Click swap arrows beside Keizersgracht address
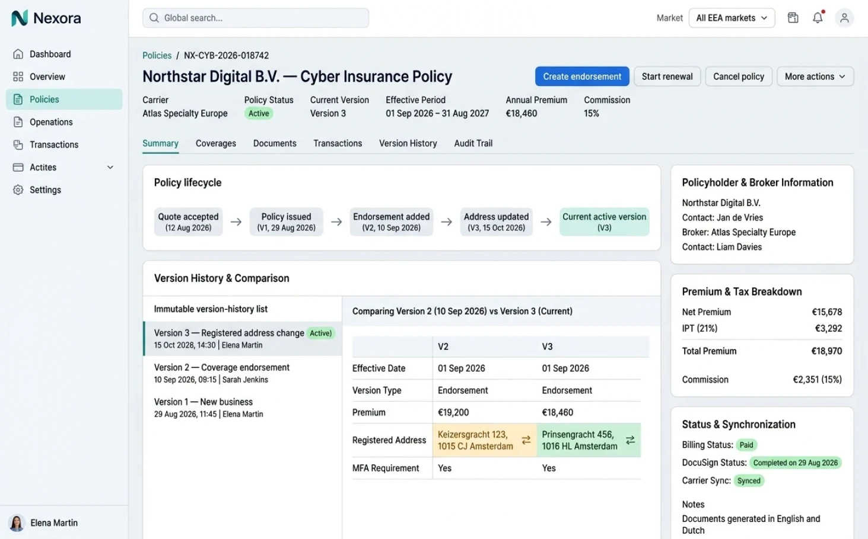The width and height of the screenshot is (868, 539). click(526, 440)
